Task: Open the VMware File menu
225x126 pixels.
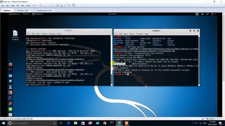Action: click(3, 6)
